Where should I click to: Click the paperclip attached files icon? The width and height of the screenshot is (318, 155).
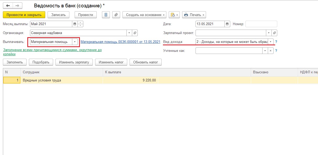(x=116, y=15)
